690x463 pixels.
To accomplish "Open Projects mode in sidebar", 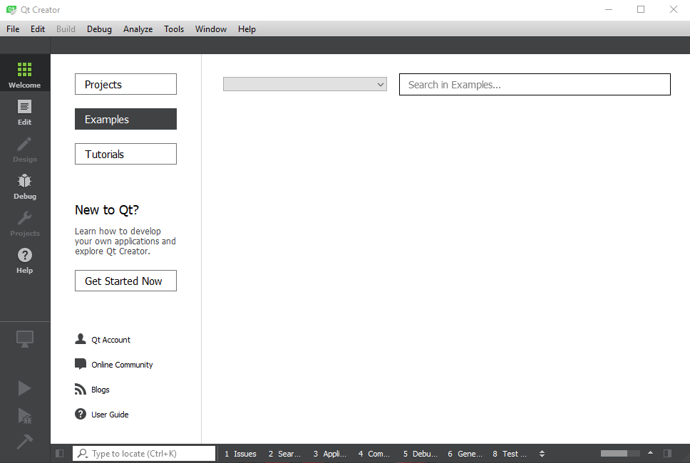I will tap(25, 222).
